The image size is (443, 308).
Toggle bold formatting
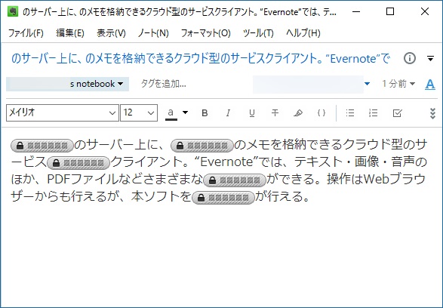coord(205,113)
